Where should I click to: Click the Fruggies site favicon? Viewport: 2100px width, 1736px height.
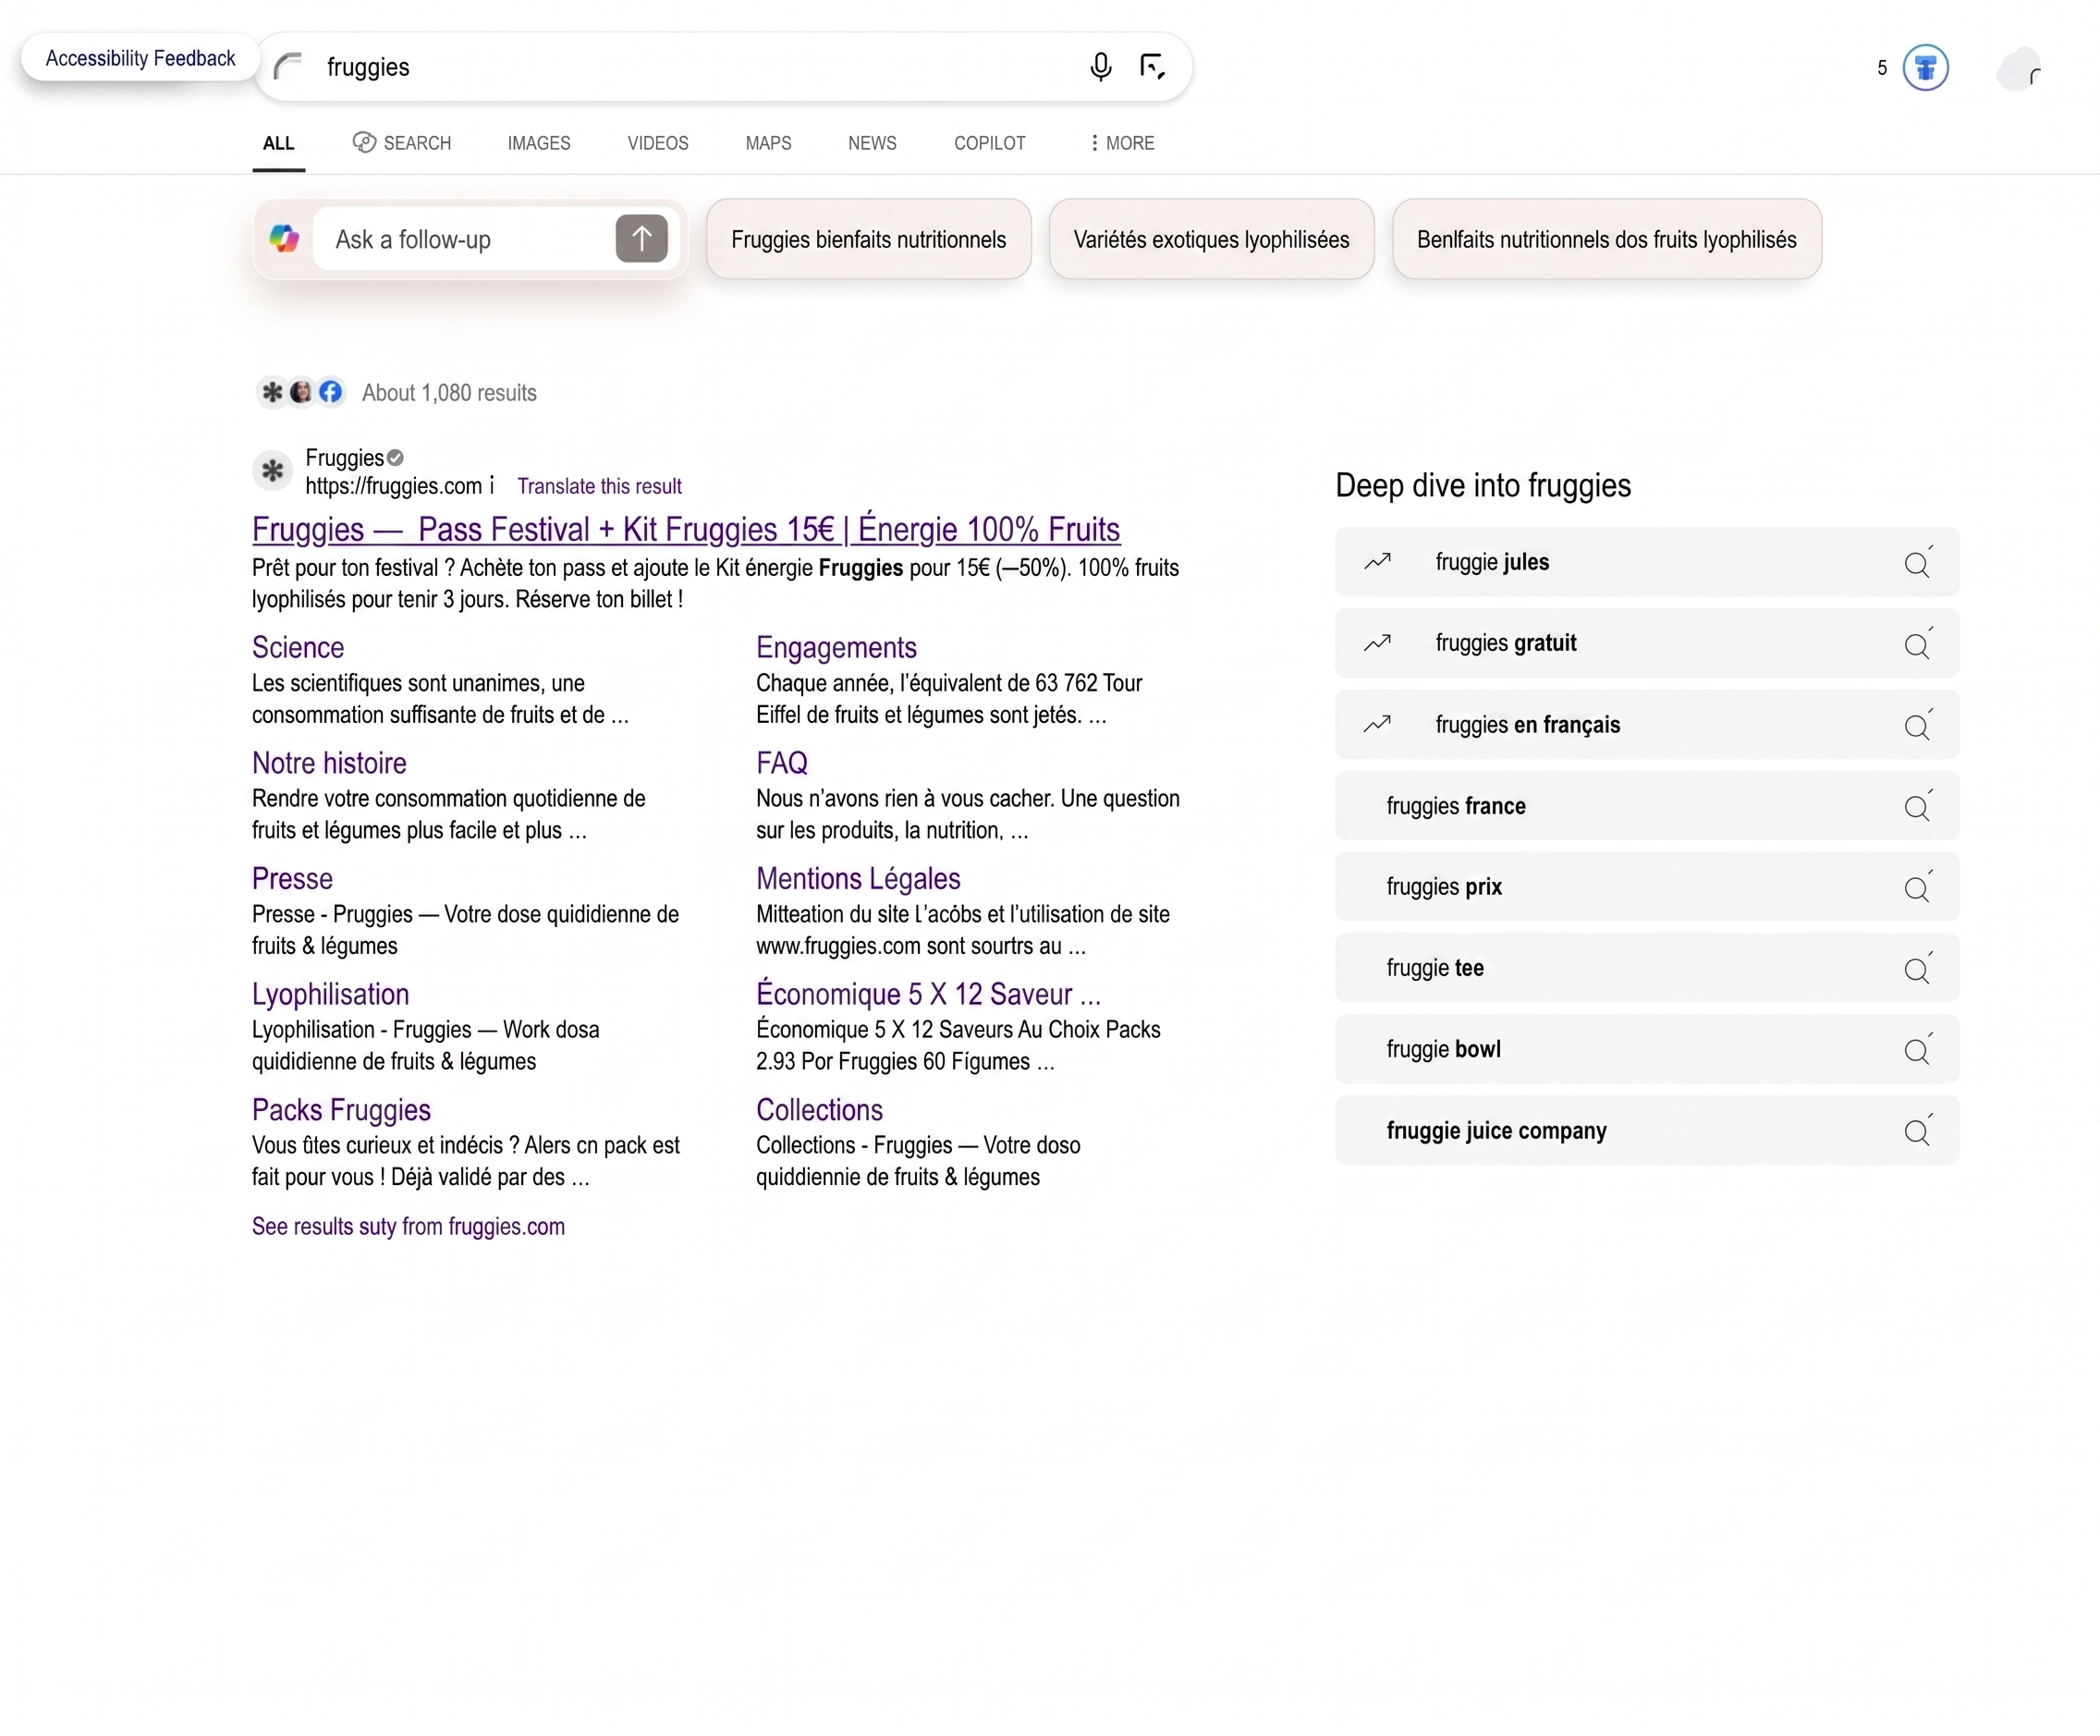point(272,471)
